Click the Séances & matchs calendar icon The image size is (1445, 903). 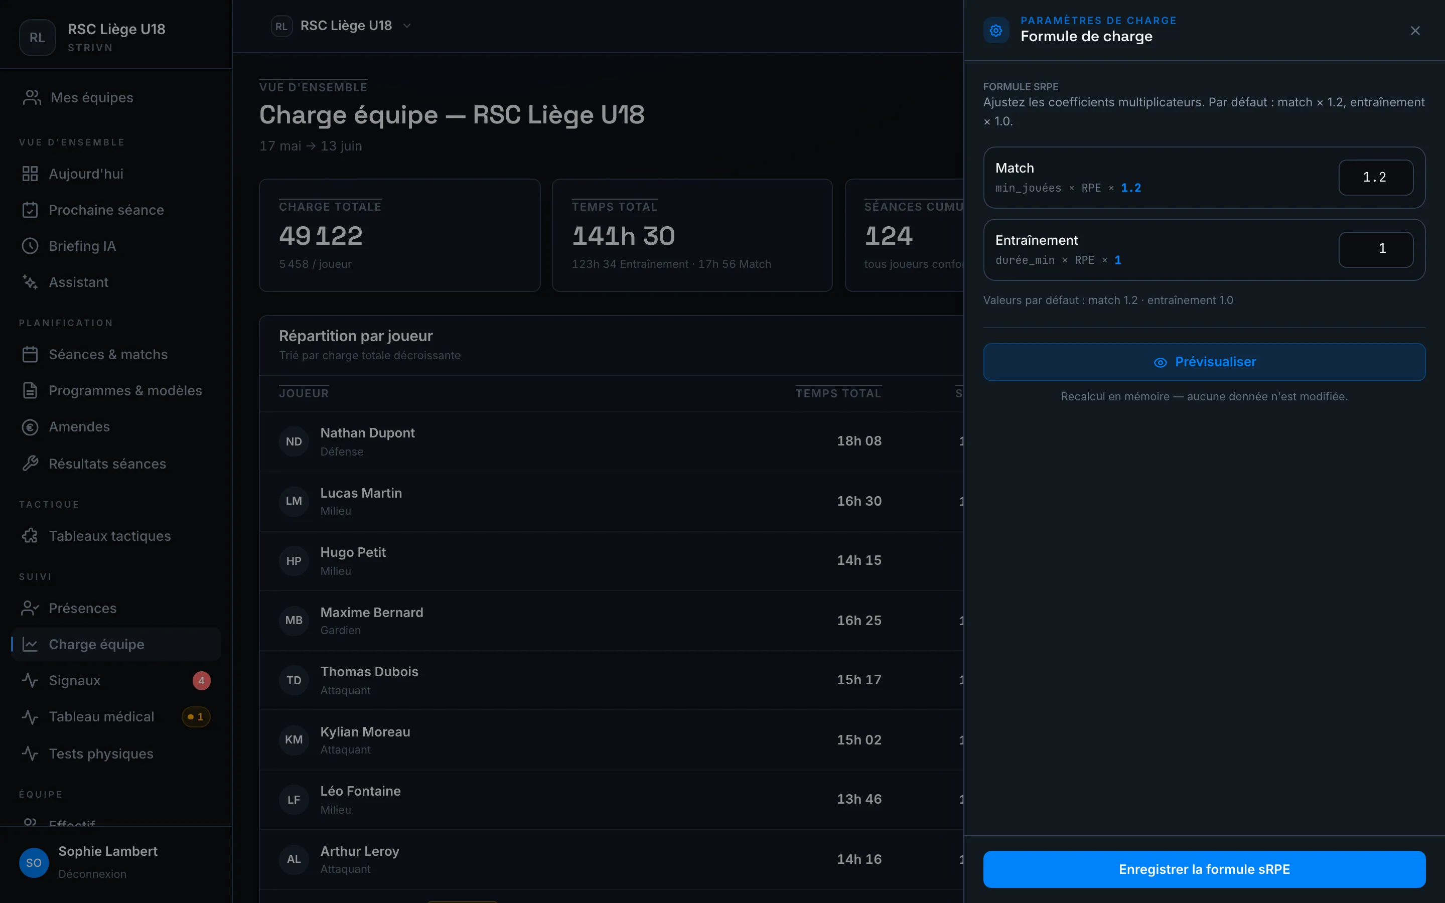[30, 354]
